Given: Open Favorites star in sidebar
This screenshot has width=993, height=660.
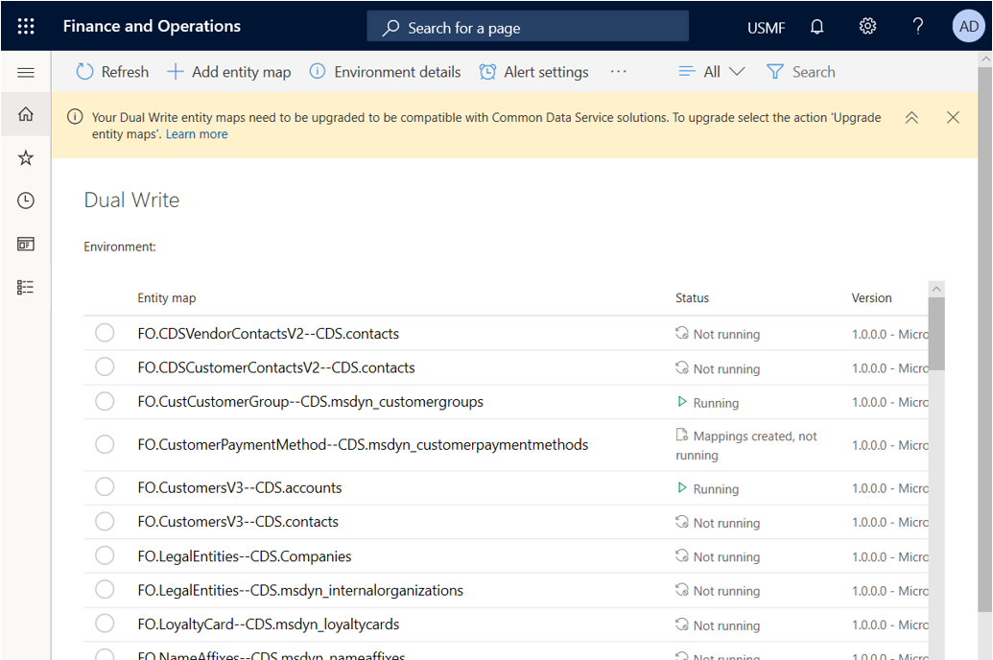Looking at the screenshot, I should pos(26,157).
